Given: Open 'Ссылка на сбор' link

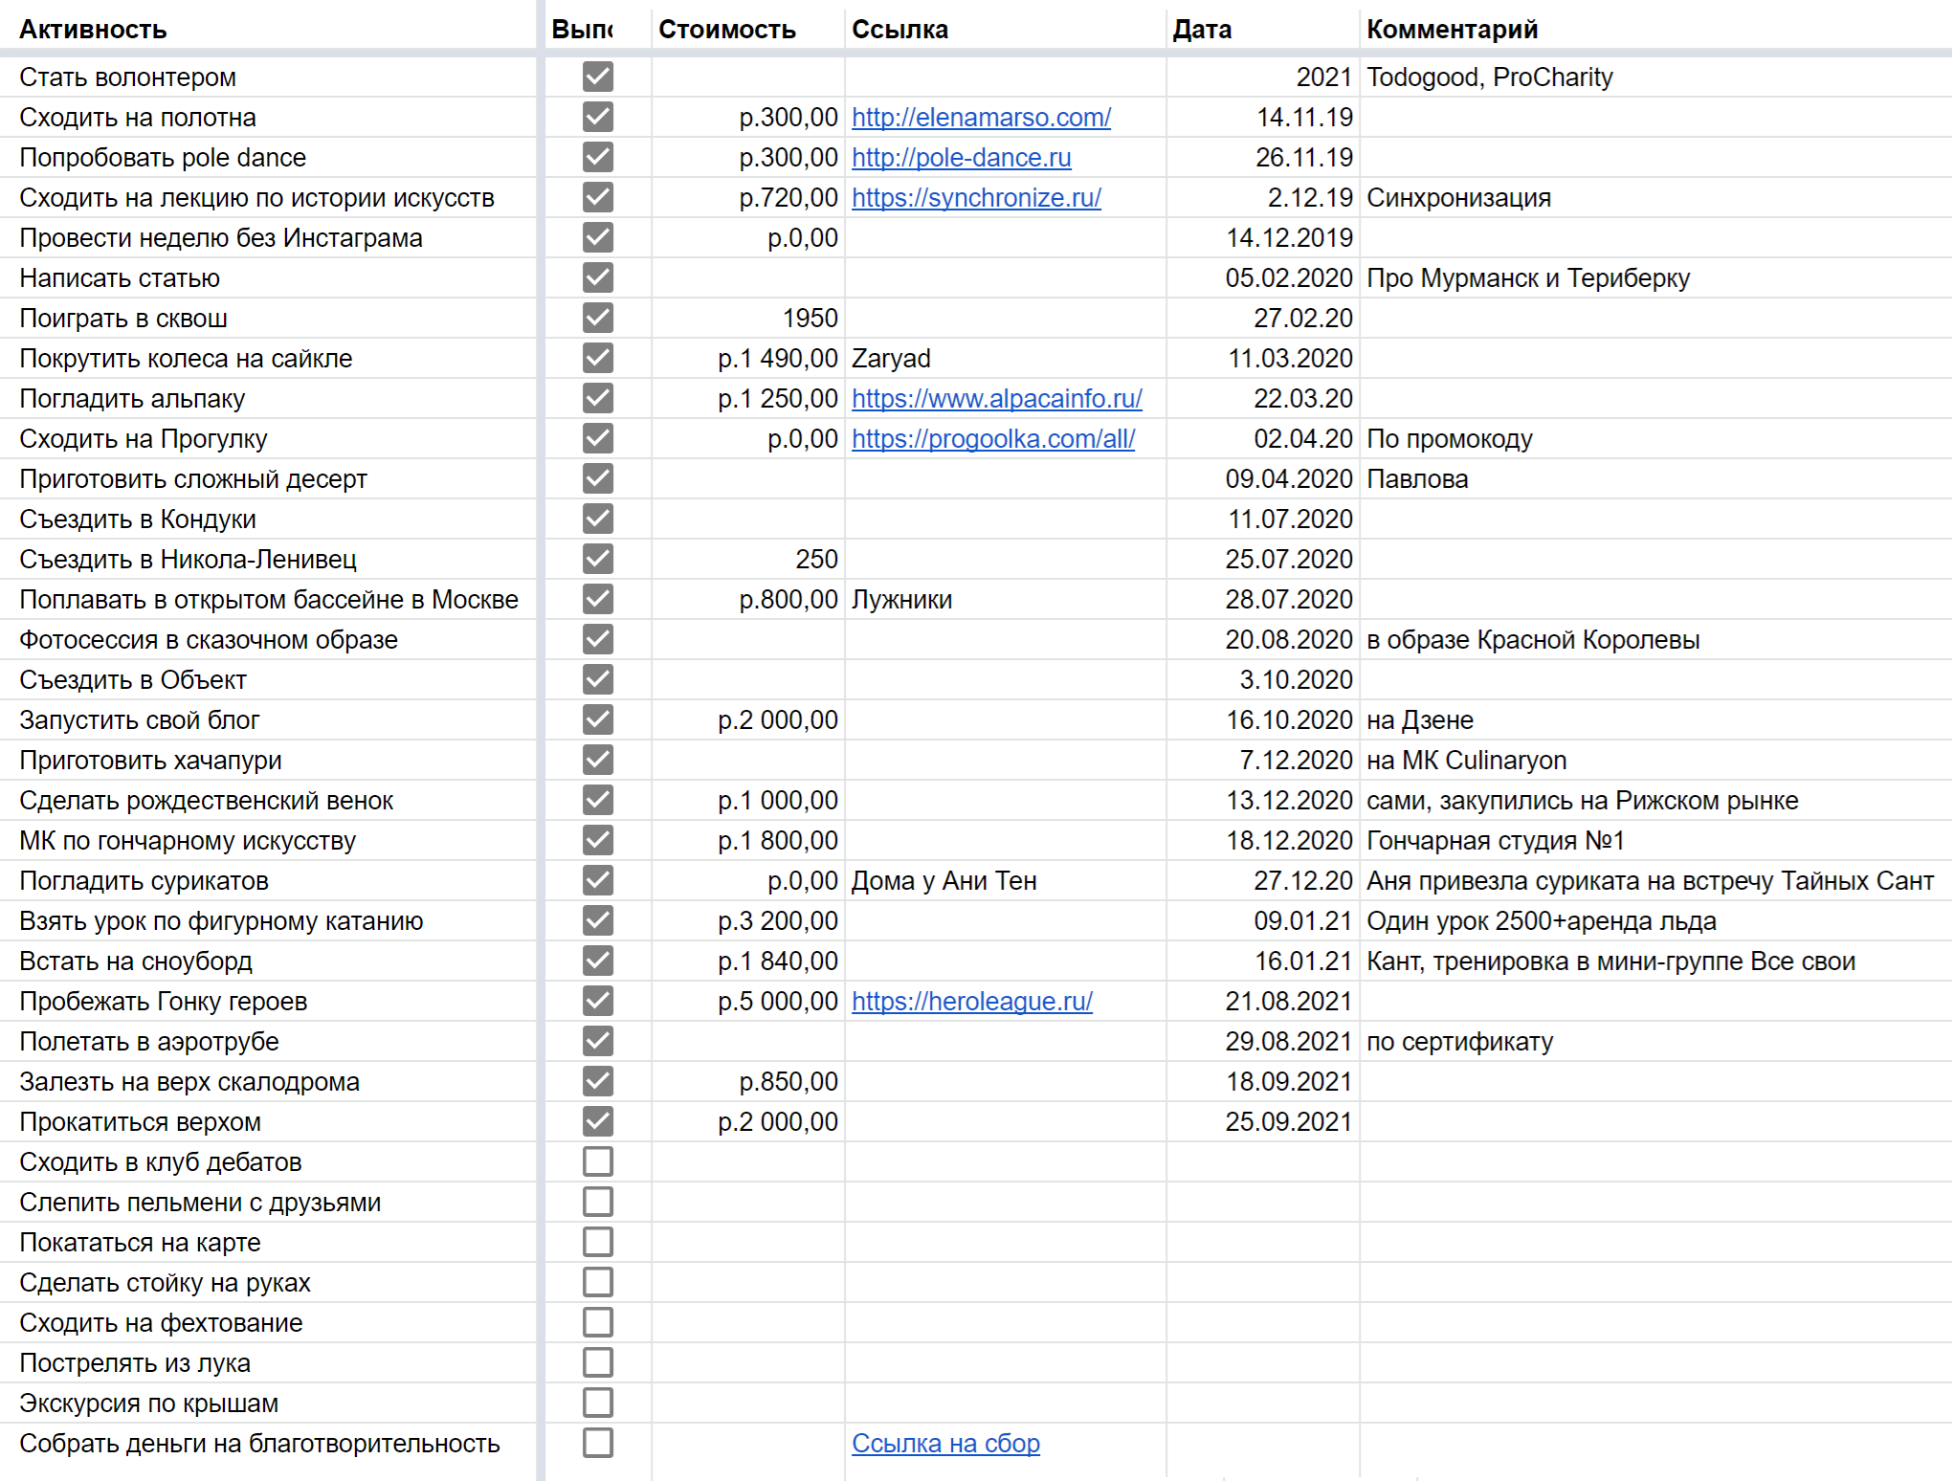Looking at the screenshot, I should 945,1443.
